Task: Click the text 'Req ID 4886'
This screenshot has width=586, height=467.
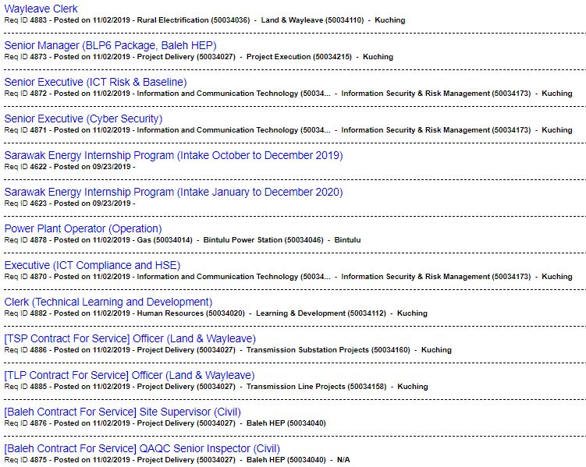Action: click(26, 350)
